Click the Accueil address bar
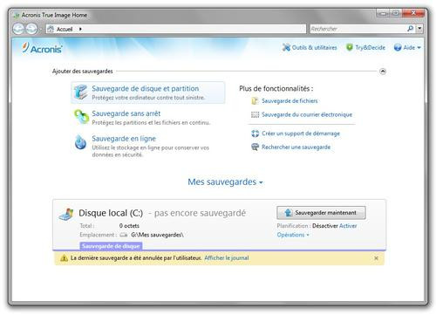The image size is (436, 315). [x=176, y=29]
